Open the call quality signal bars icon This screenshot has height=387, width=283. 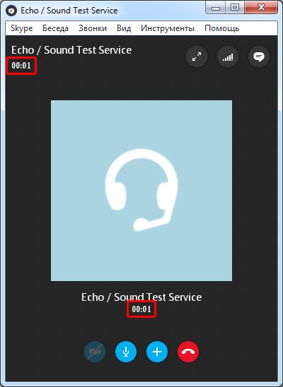point(228,56)
